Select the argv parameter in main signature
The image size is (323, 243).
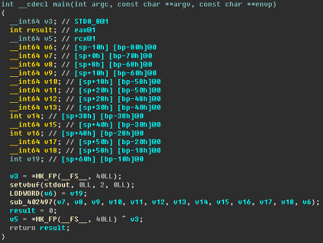[182, 5]
